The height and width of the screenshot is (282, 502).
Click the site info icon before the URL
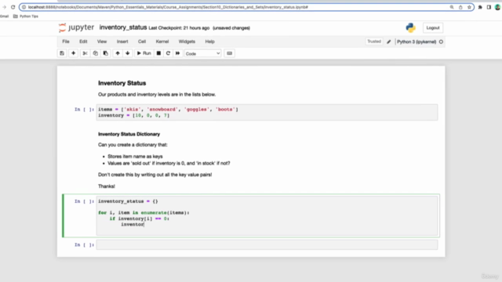click(x=24, y=7)
